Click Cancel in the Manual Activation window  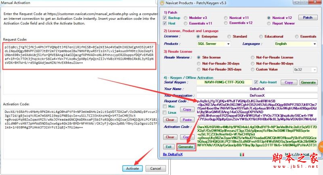155,169
